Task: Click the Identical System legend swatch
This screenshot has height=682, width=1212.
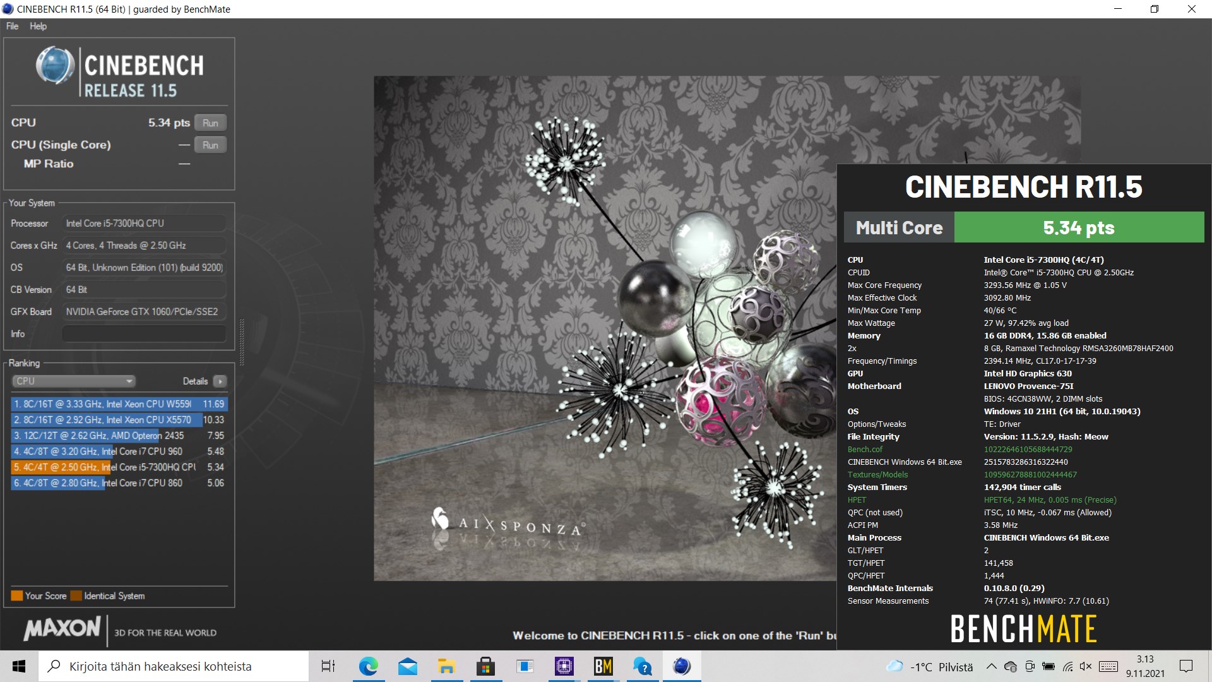Action: pos(76,595)
